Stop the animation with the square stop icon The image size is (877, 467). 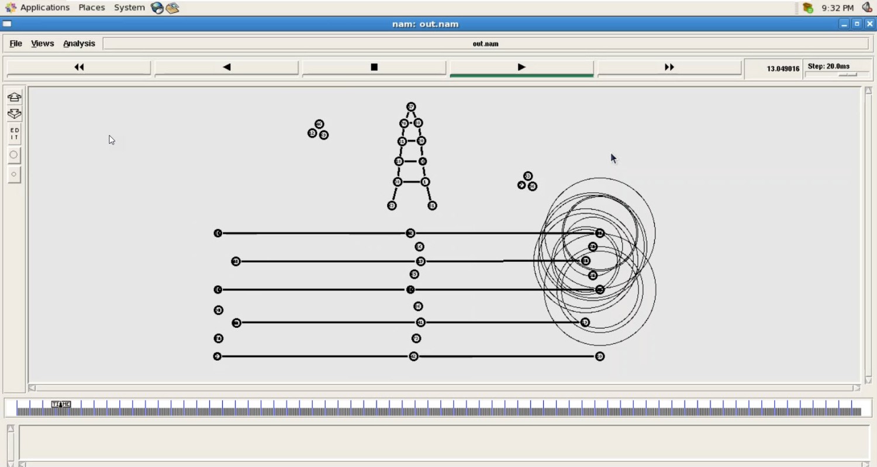374,67
